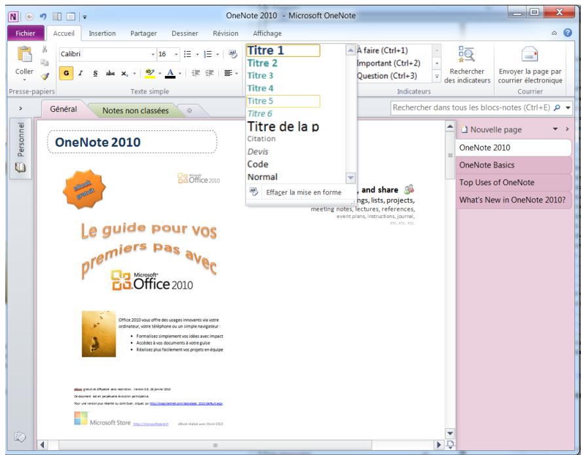This screenshot has height=455, width=581.
Task: Open the Top Uses of OneNote page
Action: pyautogui.click(x=514, y=183)
